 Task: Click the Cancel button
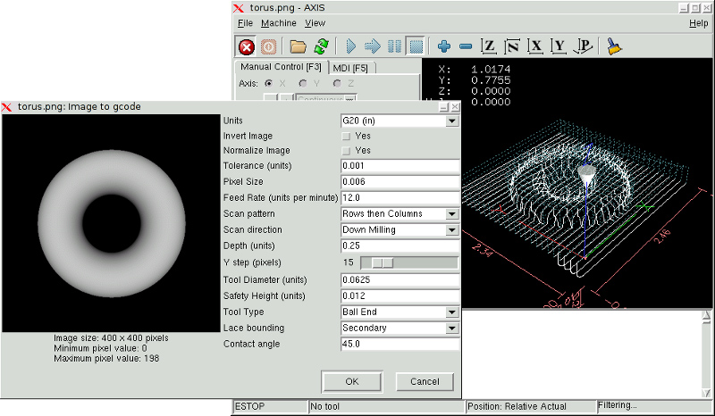pos(425,382)
